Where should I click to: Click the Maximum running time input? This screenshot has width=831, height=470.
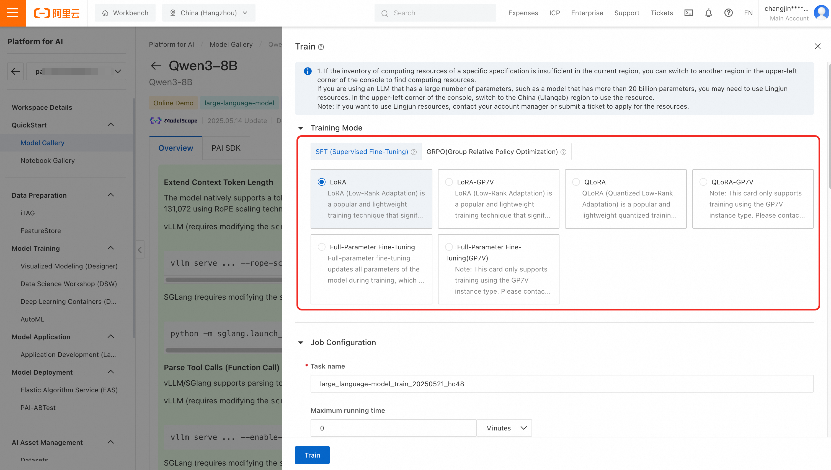pos(393,428)
